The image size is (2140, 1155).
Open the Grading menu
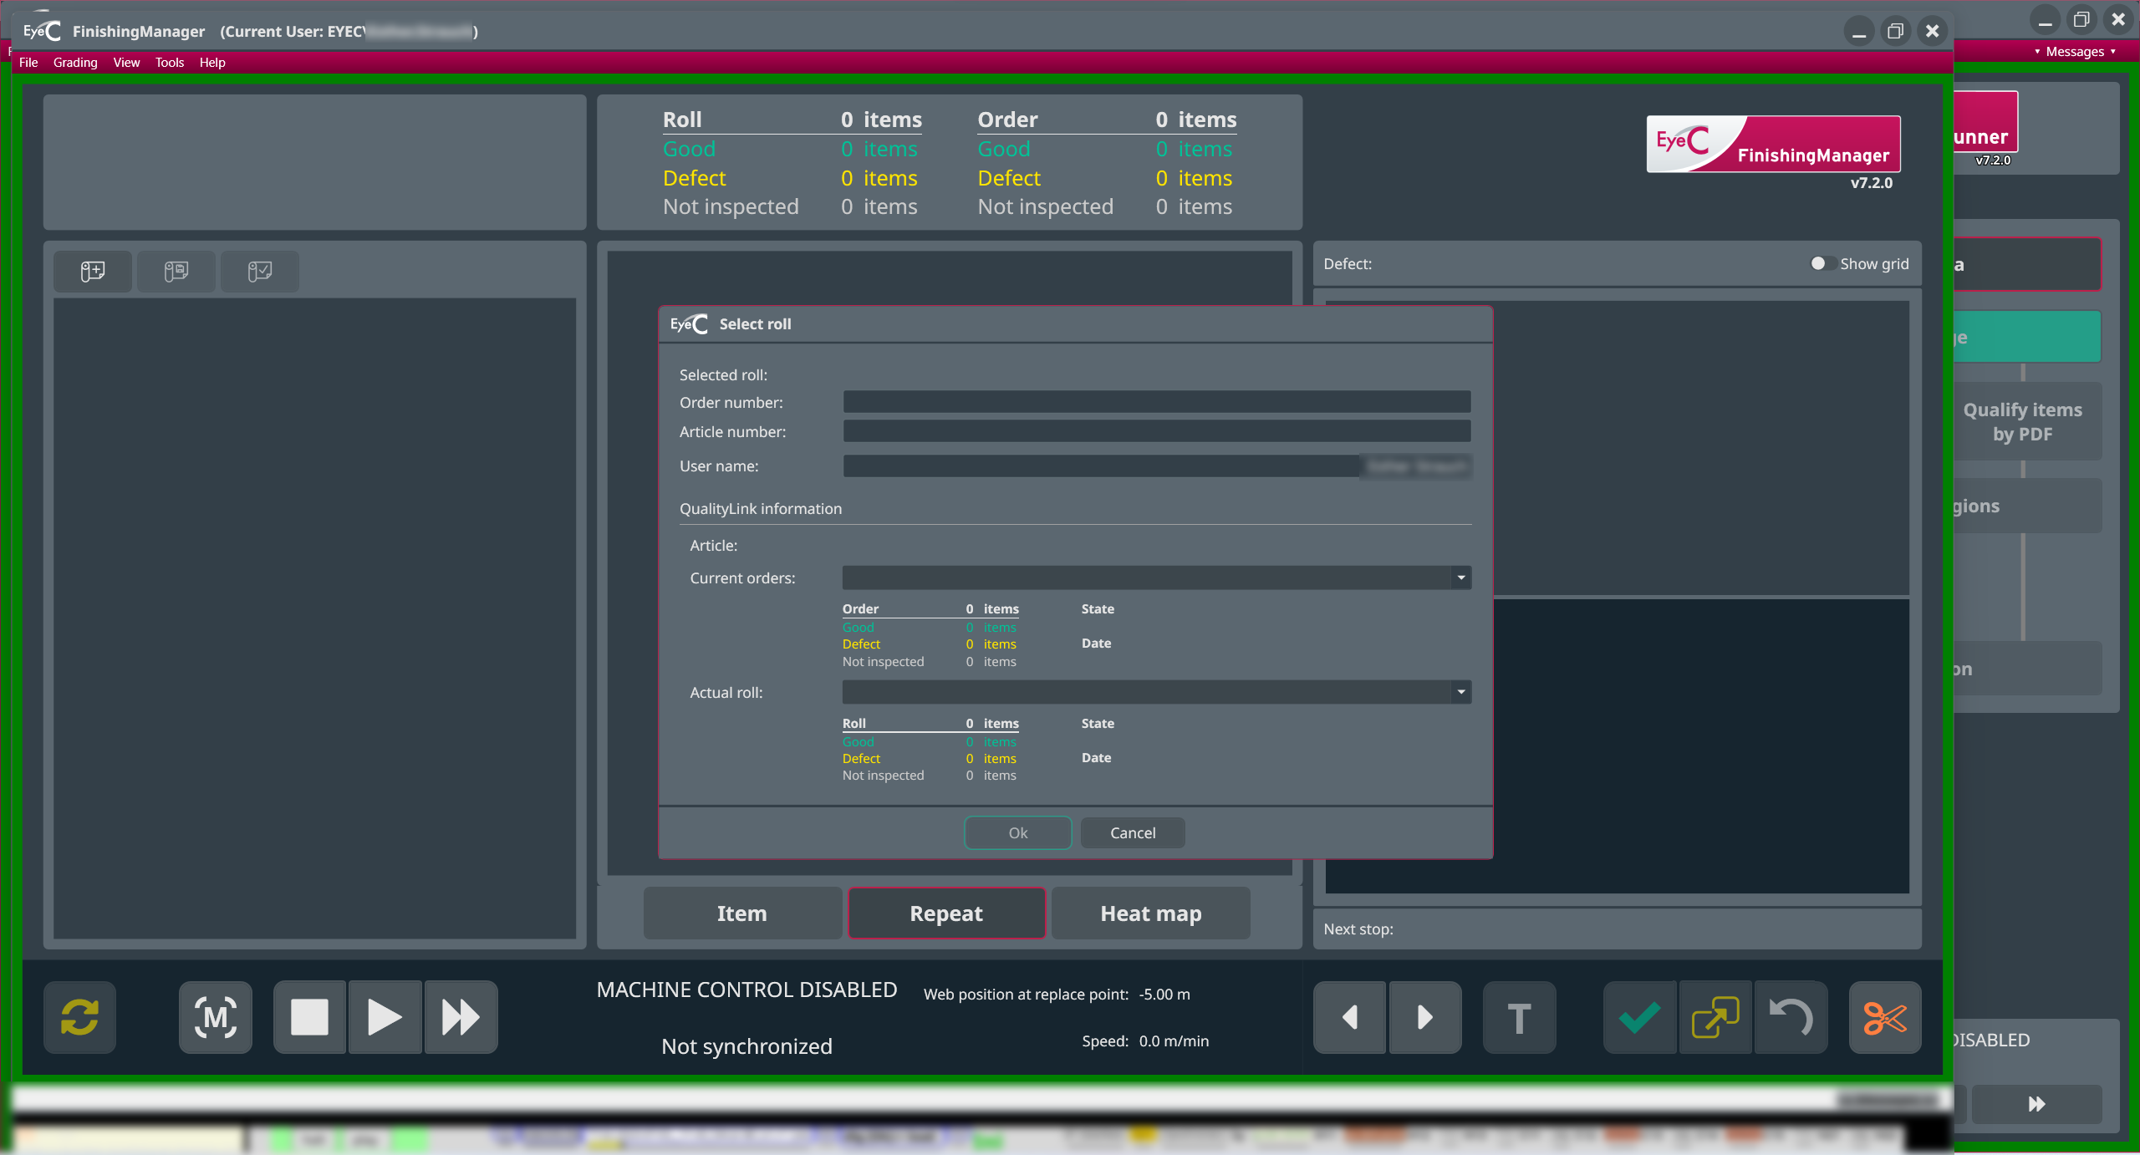(75, 63)
